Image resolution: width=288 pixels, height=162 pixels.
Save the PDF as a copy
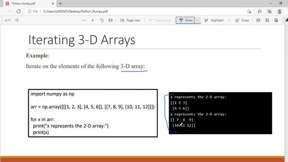276,20
